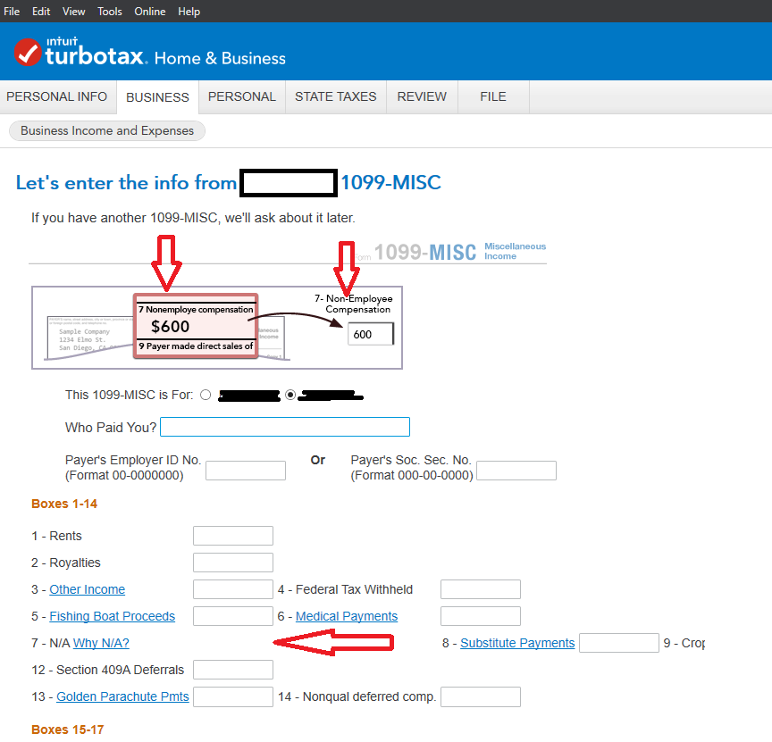The width and height of the screenshot is (772, 742).
Task: Click the Nonqual deferred comp. input field
Action: click(481, 696)
